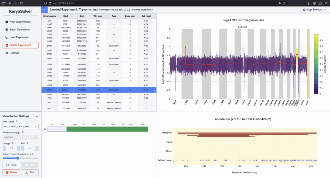
Task: Click the Save button
Action: [x=30, y=173]
